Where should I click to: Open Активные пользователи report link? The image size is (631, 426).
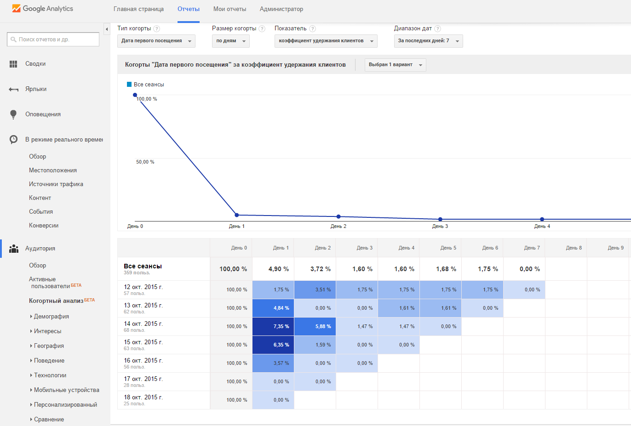point(55,283)
